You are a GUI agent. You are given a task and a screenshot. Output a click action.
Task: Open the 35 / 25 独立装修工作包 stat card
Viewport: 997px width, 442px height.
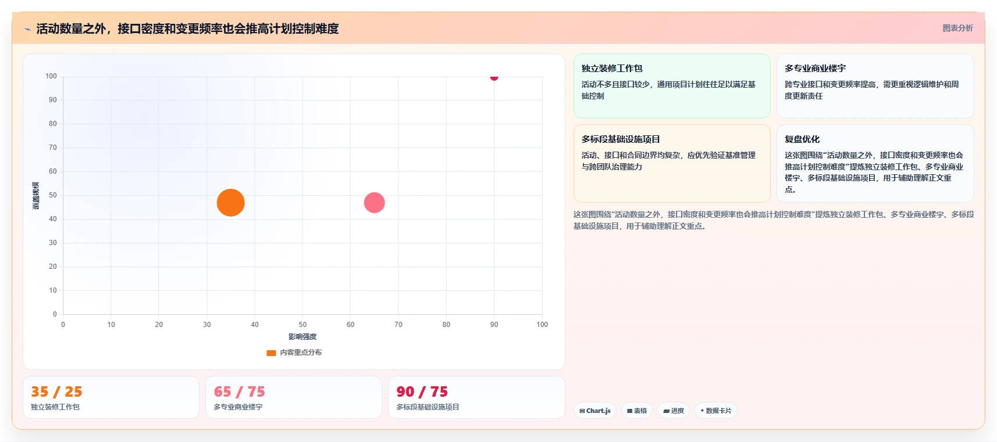pos(111,397)
